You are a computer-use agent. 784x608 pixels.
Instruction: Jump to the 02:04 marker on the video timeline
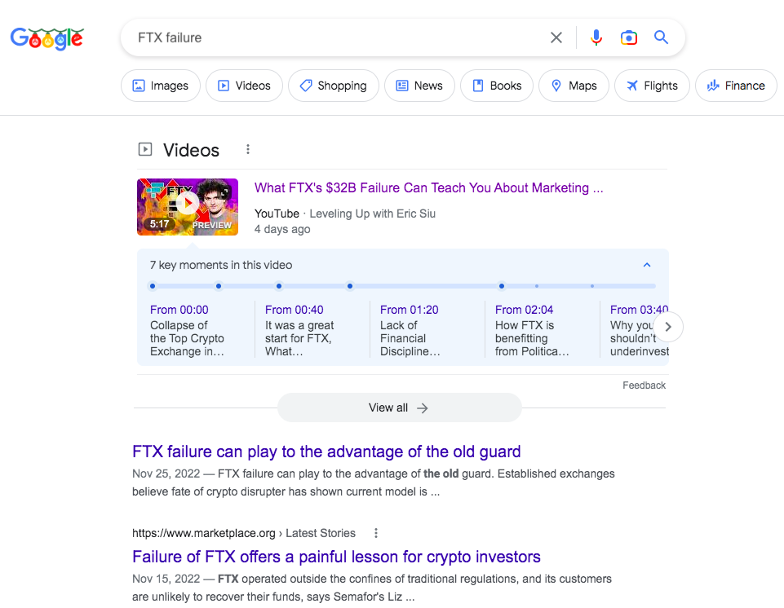[x=502, y=286]
